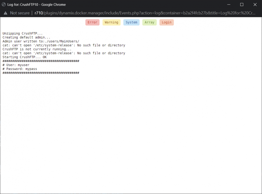Click 'CrushFTP is not currently running...' line

click(37, 49)
